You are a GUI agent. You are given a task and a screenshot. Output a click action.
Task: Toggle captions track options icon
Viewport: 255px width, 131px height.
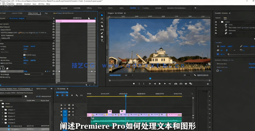click(82, 95)
